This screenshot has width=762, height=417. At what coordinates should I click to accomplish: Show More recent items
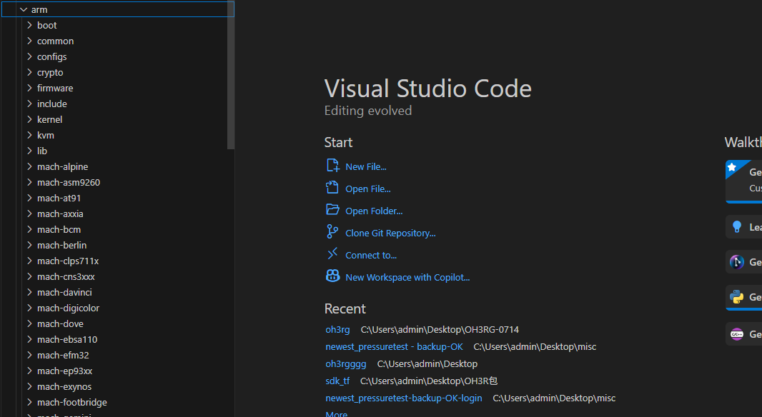point(336,414)
